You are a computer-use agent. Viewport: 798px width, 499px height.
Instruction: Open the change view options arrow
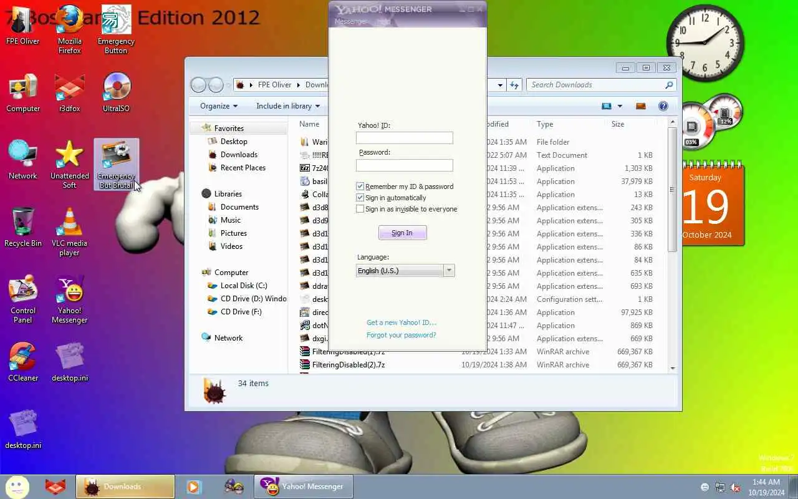tap(620, 106)
